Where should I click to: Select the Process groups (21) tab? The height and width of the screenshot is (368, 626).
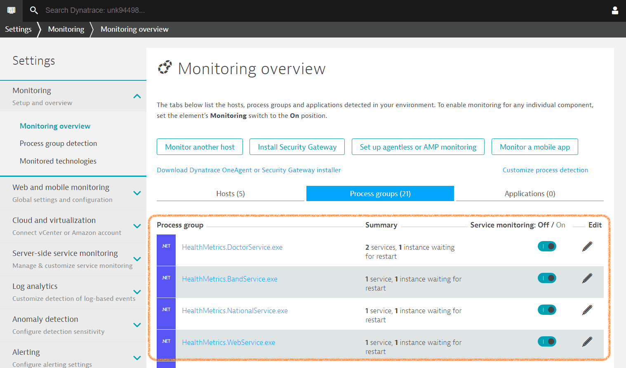(380, 194)
